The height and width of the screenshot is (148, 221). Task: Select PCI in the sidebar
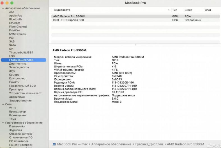[11, 38]
